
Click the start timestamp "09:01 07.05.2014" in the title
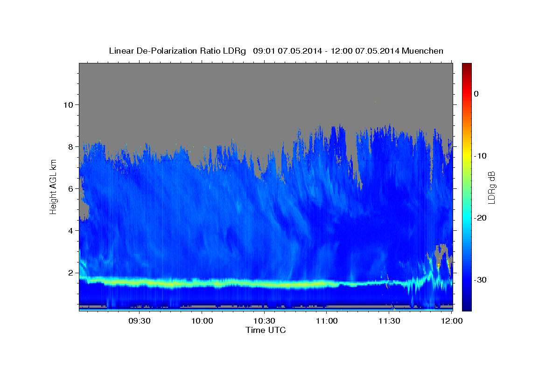[x=287, y=51]
